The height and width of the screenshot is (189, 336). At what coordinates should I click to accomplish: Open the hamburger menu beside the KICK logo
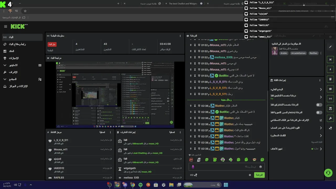click(6, 27)
